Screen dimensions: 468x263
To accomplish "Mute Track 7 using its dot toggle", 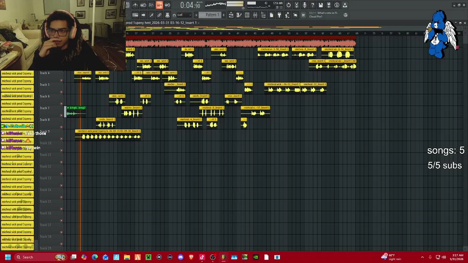I will [61, 115].
